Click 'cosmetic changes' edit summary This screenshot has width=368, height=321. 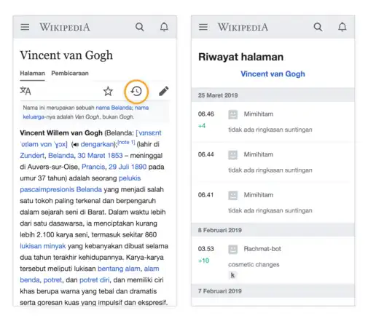pyautogui.click(x=254, y=264)
